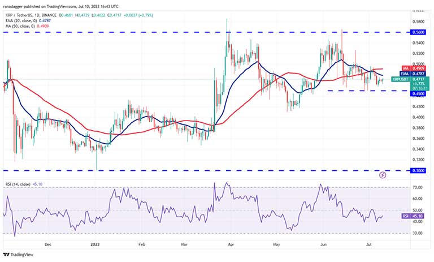Click the 50.00 RSI axis value
Screen dimensions: 434x262
pyautogui.click(x=417, y=210)
